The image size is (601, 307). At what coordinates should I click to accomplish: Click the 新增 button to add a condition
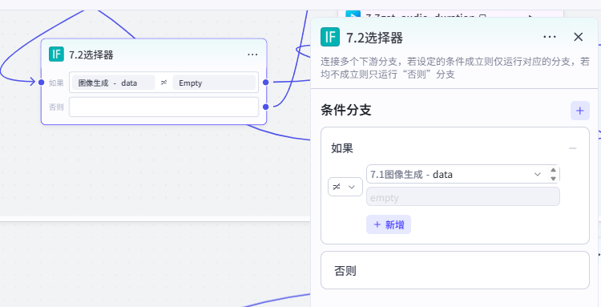click(389, 224)
